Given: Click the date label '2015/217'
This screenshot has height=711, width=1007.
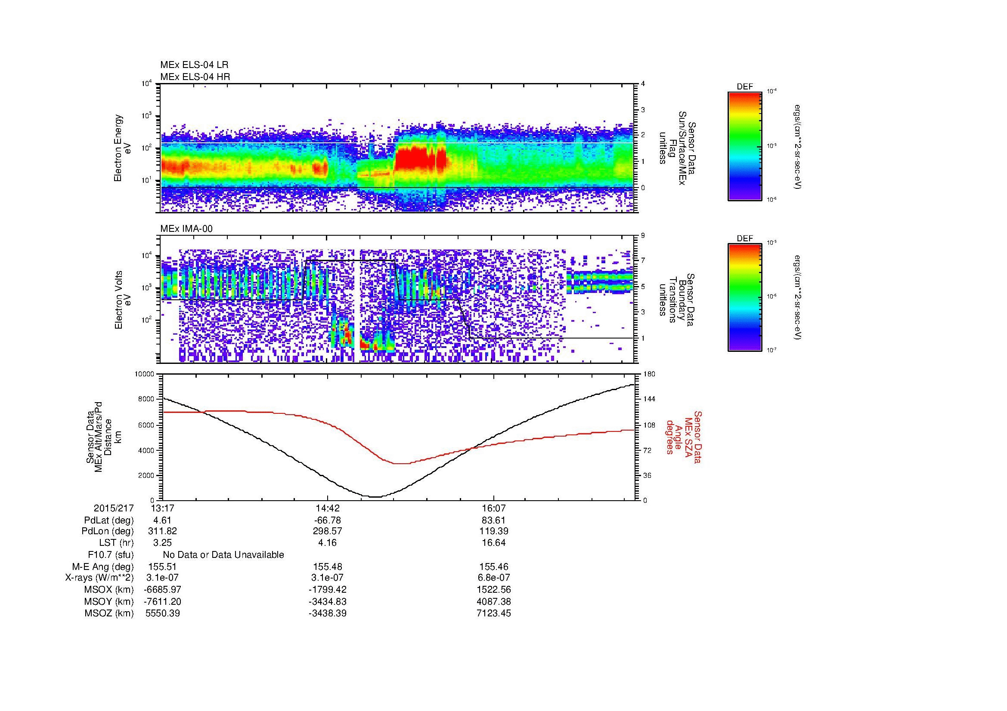Looking at the screenshot, I should coord(114,508).
